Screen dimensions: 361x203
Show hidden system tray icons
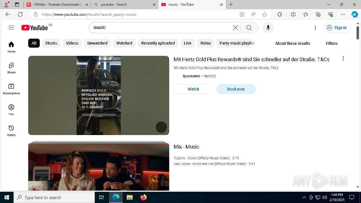tap(304, 197)
